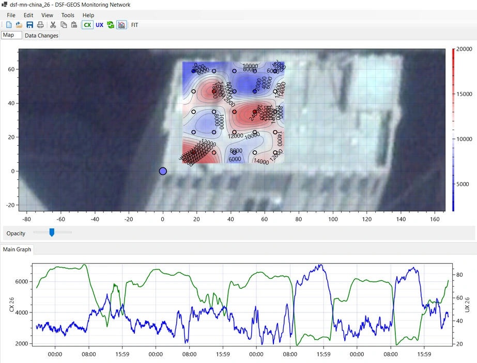
Task: Switch to the Data Changes tab
Action: (41, 36)
